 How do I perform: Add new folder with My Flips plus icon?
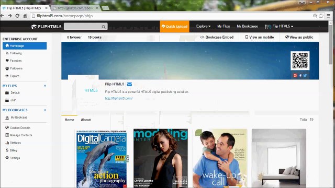tap(45, 86)
